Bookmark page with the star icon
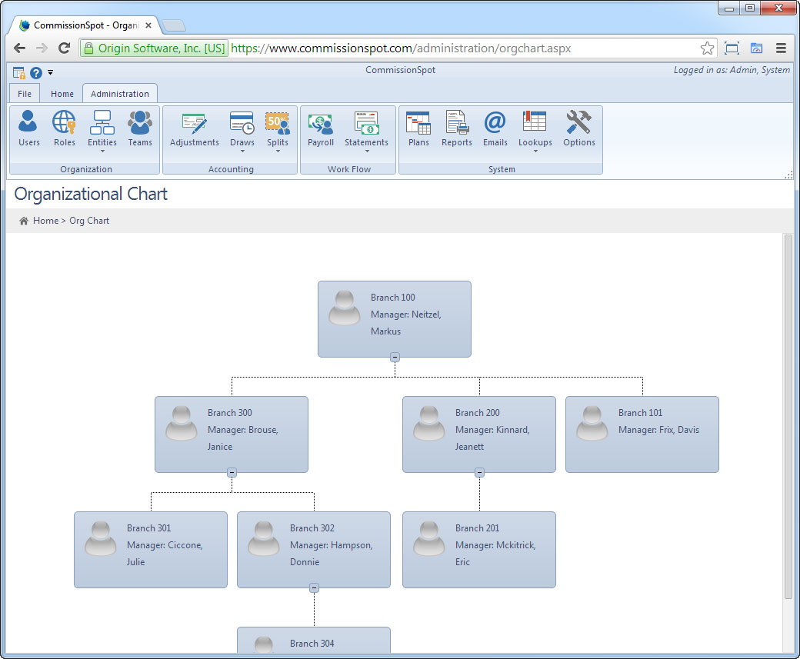 (x=707, y=48)
